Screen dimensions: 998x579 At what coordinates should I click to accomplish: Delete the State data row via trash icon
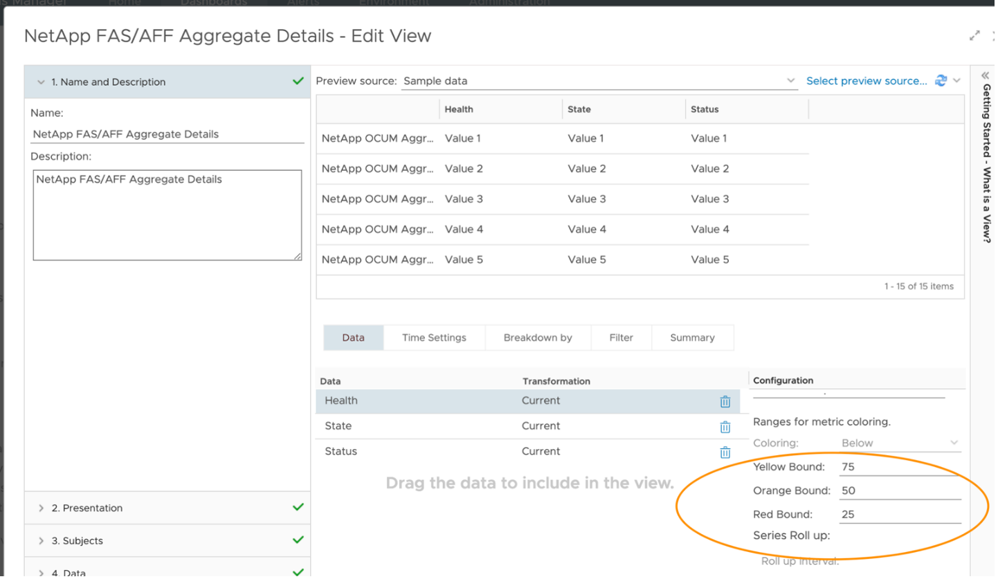[725, 427]
